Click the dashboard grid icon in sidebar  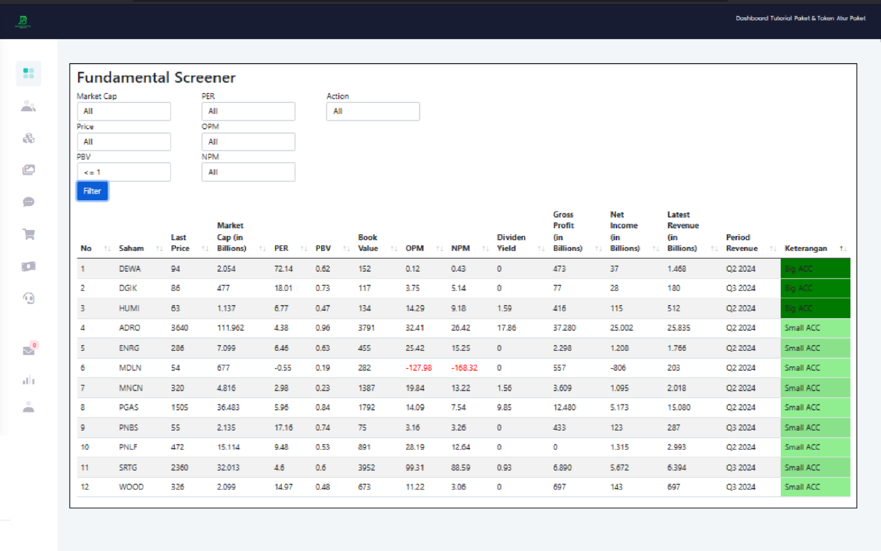click(x=29, y=73)
